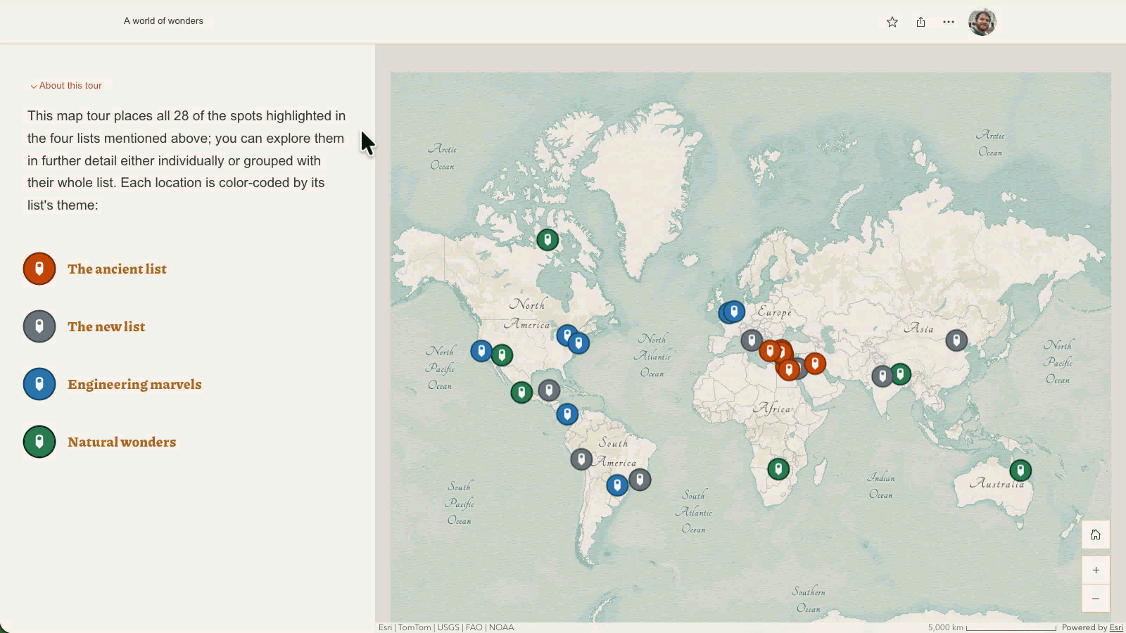The width and height of the screenshot is (1126, 633).
Task: Click the orange pin in Iraq
Action: [x=815, y=363]
